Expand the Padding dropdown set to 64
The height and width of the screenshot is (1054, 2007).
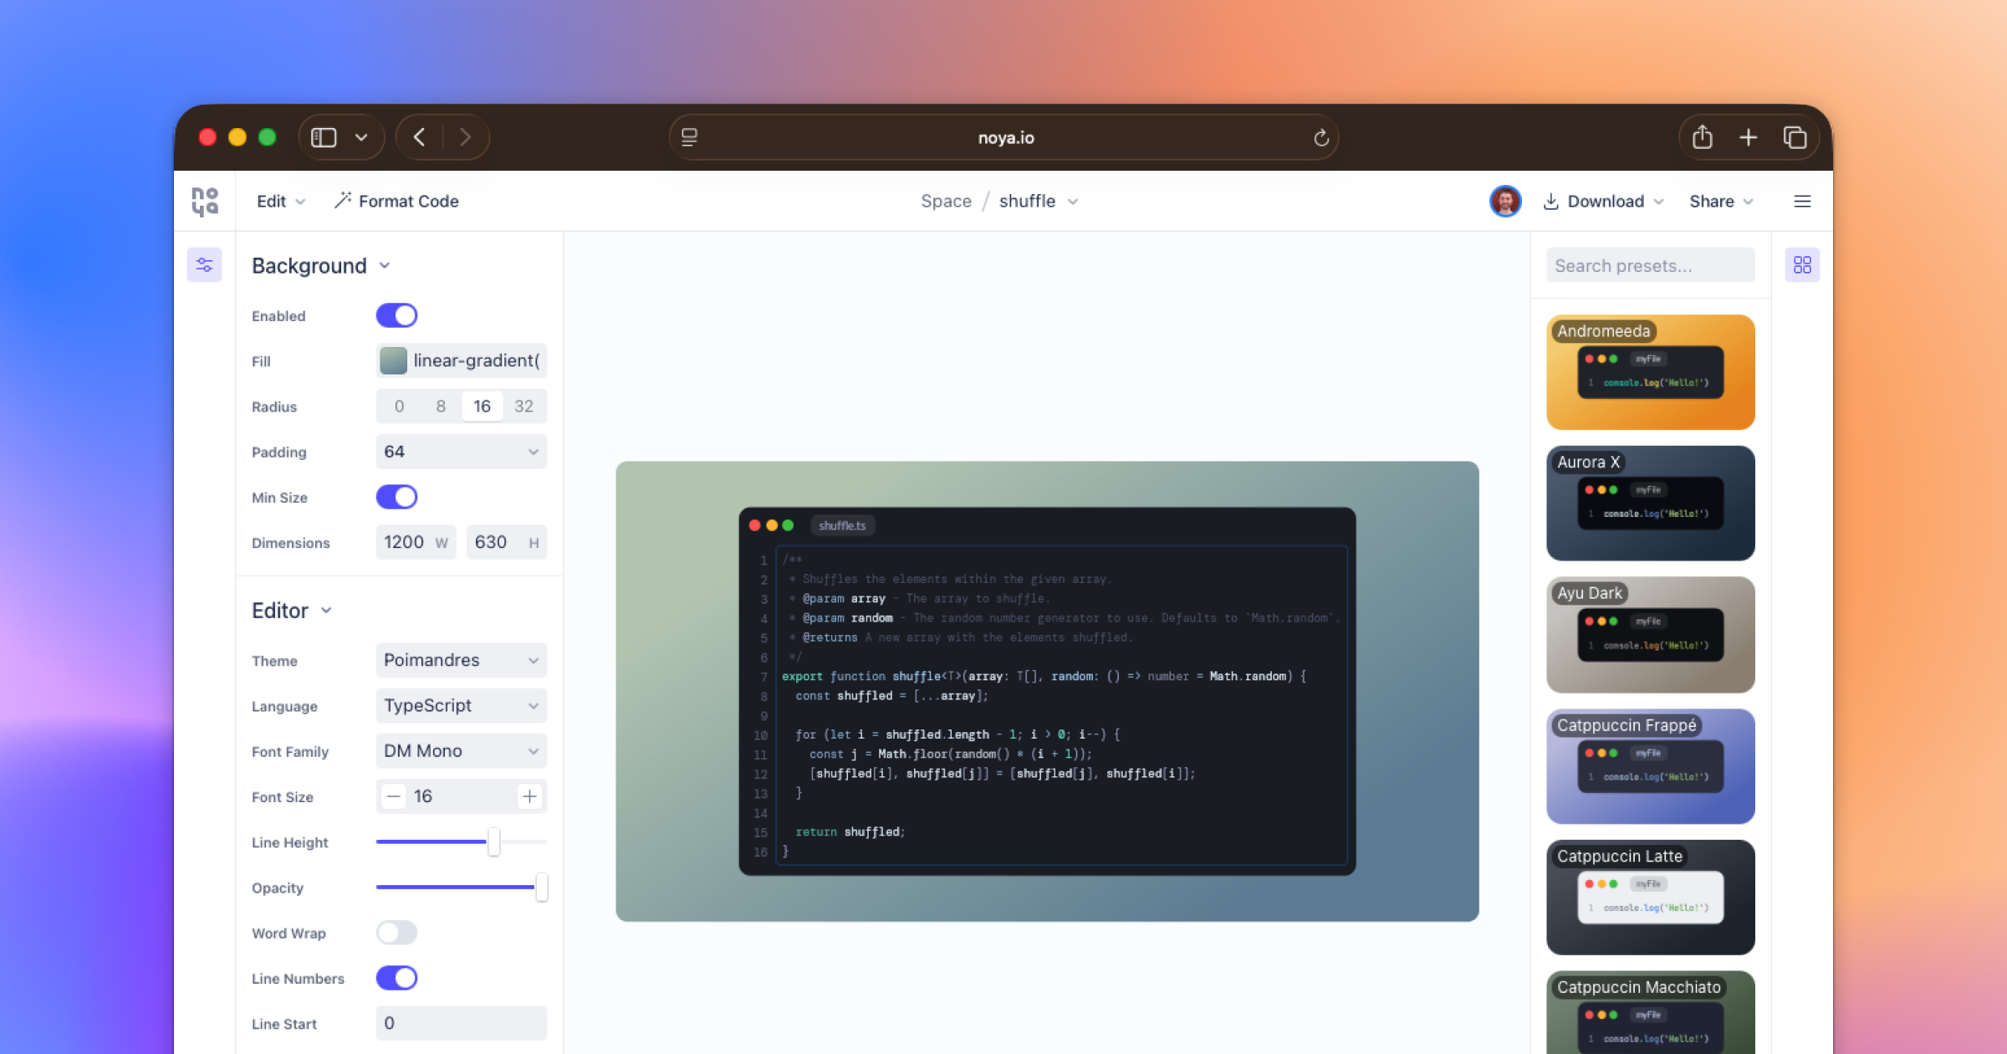pos(461,452)
